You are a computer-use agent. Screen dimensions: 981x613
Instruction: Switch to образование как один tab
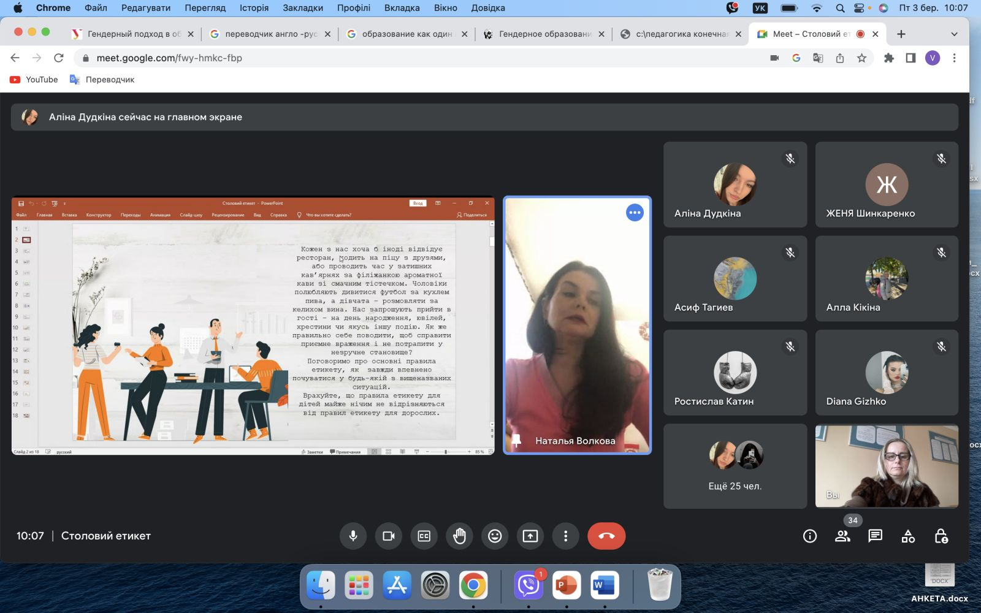coord(407,34)
